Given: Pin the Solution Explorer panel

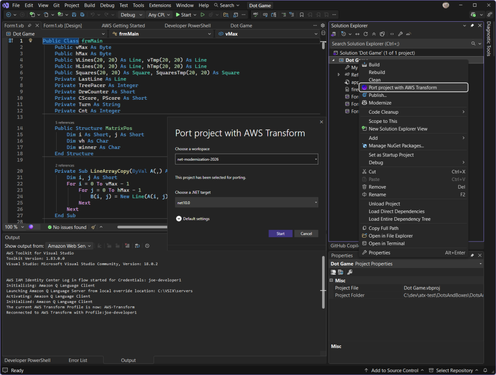Looking at the screenshot, I should tap(472, 26).
